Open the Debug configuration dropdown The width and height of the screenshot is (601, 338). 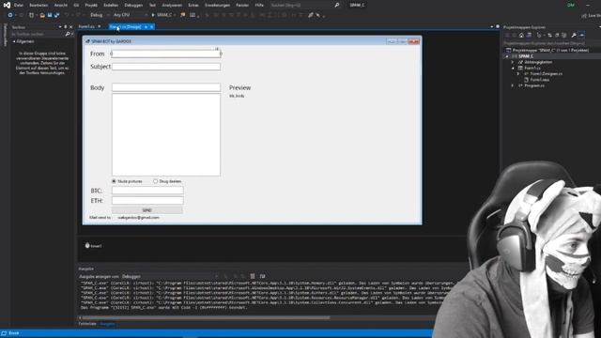point(99,15)
